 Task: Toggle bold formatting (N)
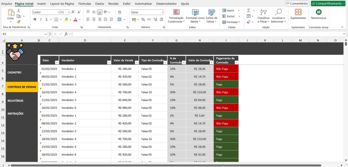point(34,20)
